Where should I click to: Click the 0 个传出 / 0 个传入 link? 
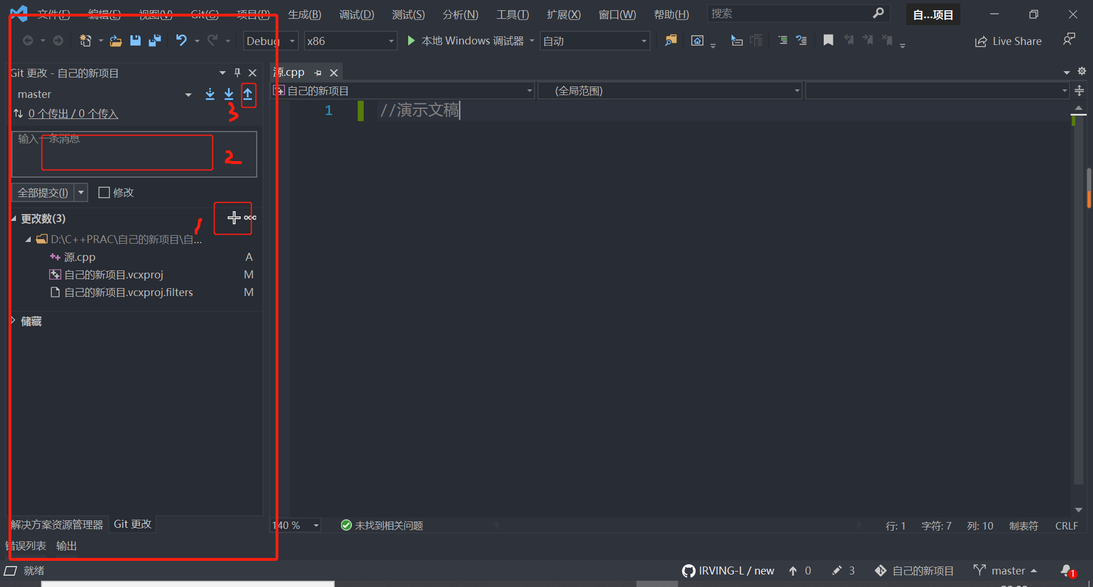73,113
